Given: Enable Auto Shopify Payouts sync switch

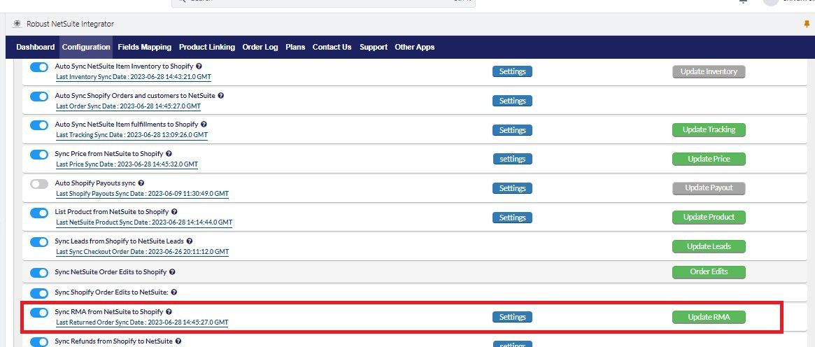Looking at the screenshot, I should click(x=39, y=184).
